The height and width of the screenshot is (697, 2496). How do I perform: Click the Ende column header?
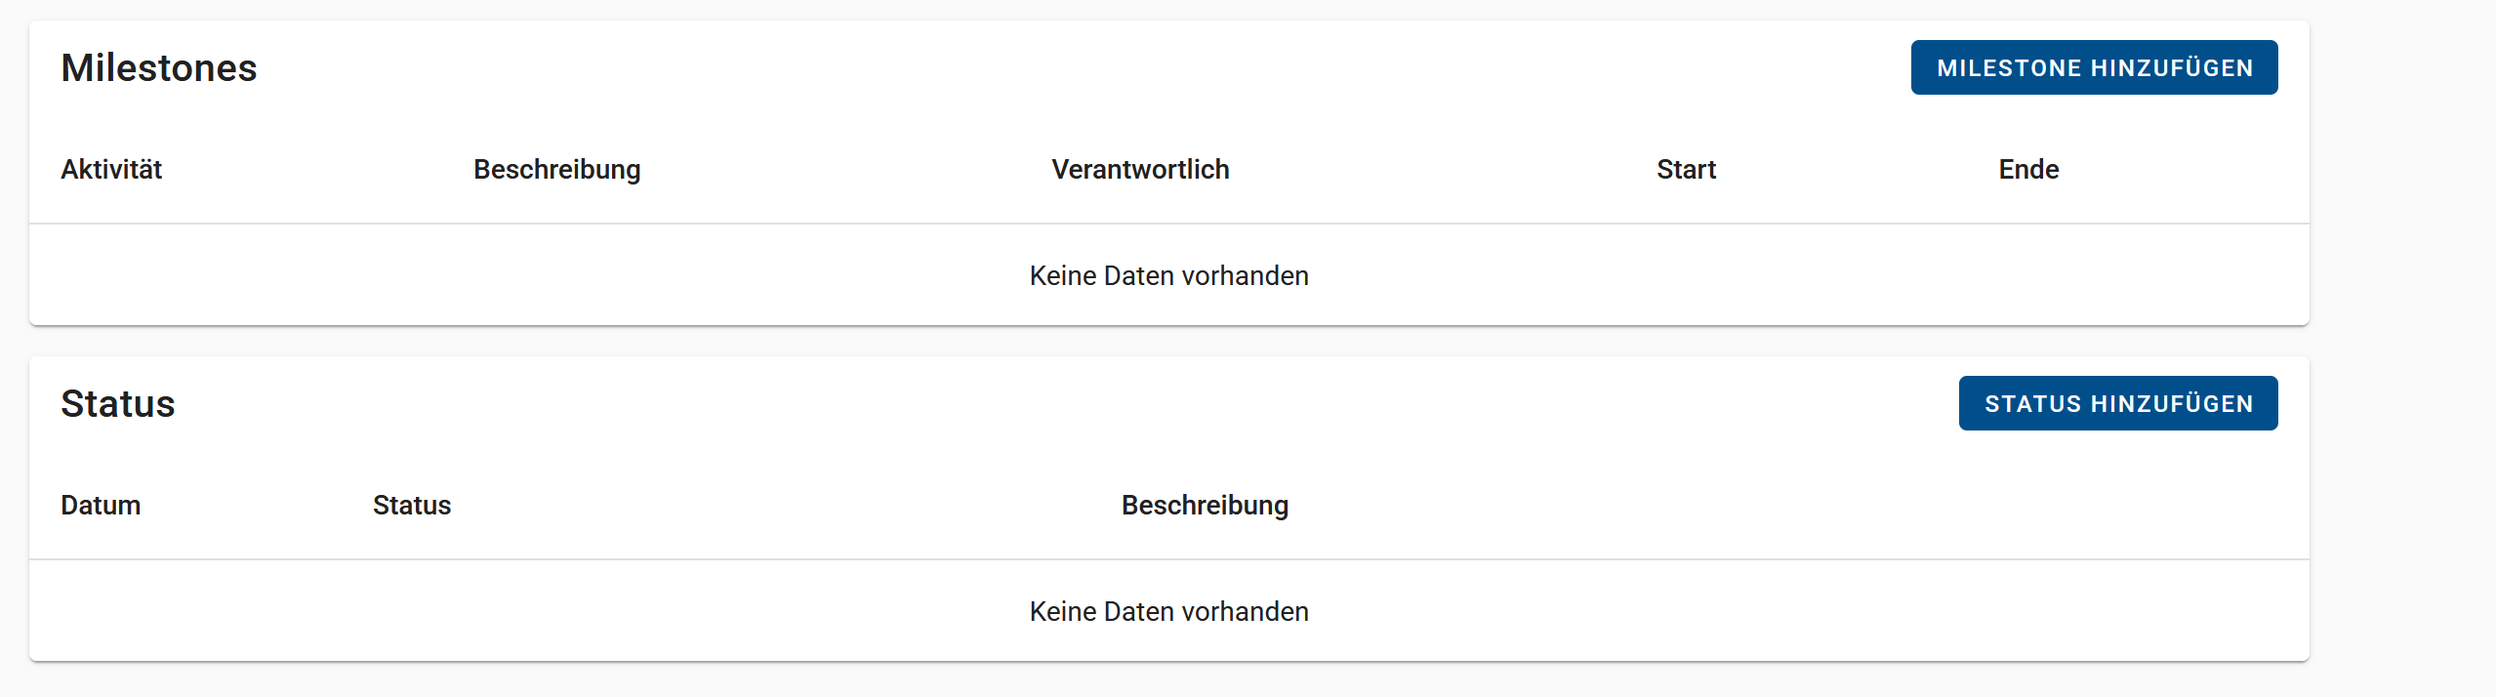coord(2028,169)
